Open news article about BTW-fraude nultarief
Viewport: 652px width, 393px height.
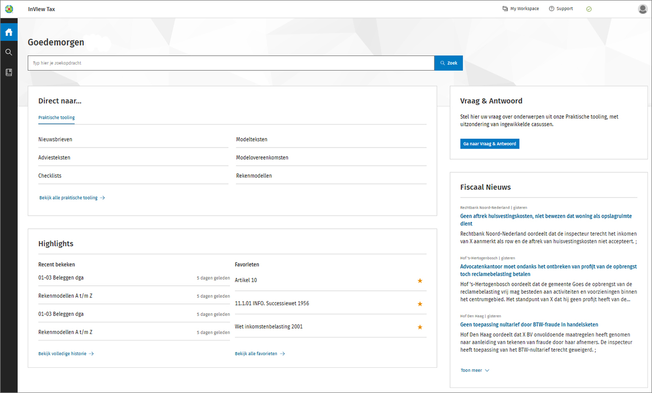pyautogui.click(x=529, y=325)
